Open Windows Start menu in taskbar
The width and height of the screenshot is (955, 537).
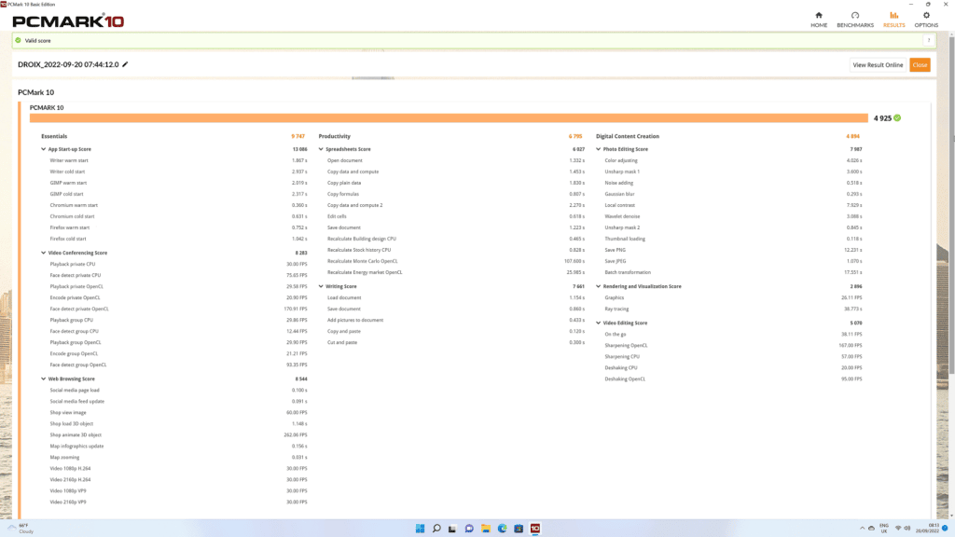pos(420,529)
